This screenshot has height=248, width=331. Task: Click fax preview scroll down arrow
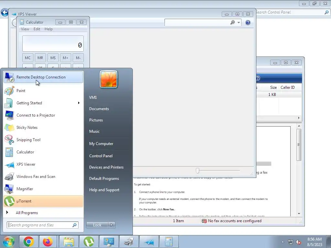(x=299, y=214)
